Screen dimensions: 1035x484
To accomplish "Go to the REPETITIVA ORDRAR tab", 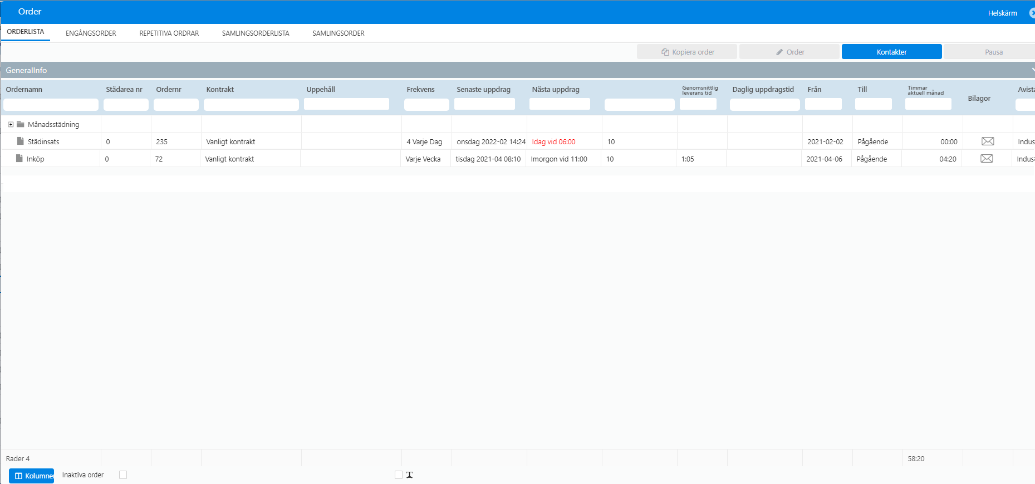I will (x=169, y=33).
